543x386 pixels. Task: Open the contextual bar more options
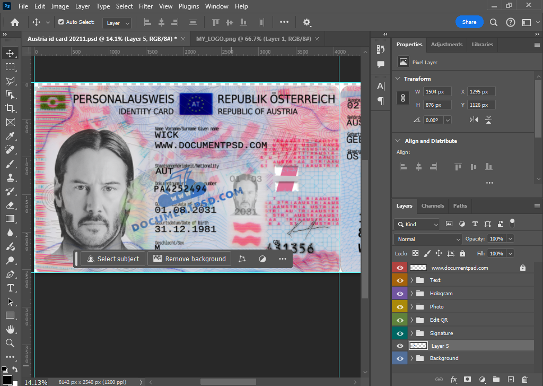point(283,259)
